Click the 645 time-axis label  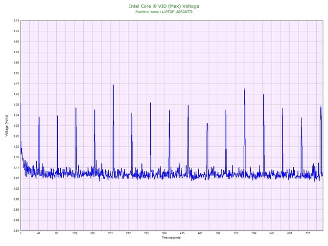click(272, 233)
